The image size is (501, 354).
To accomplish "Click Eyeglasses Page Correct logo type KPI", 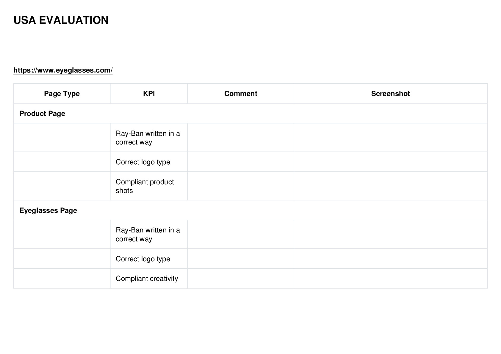I will point(149,259).
